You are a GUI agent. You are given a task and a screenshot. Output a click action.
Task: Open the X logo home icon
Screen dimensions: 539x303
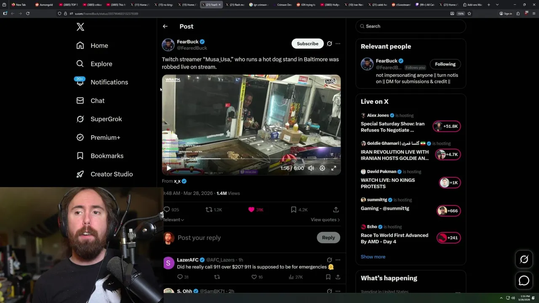coord(80,27)
